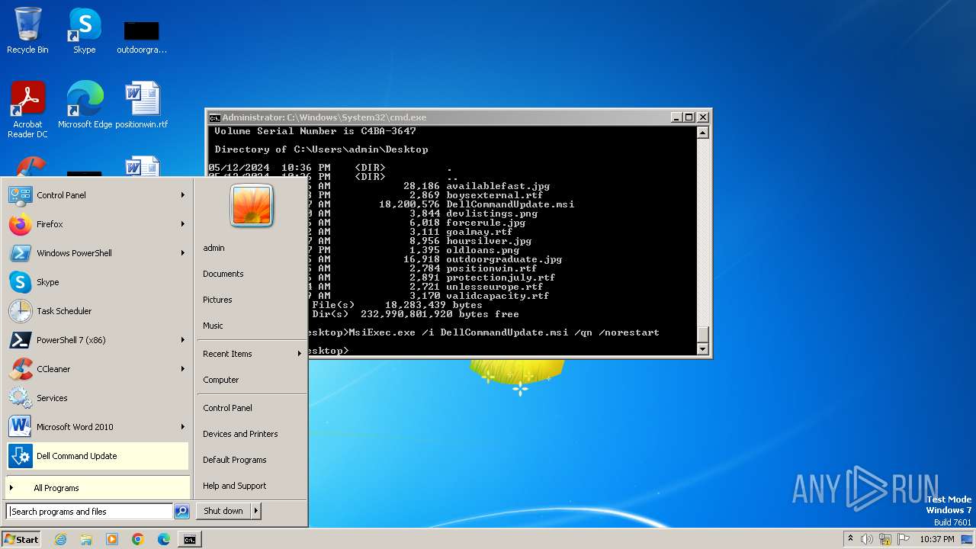Click the Skype icon in Start menu
This screenshot has height=549, width=976.
tap(20, 282)
